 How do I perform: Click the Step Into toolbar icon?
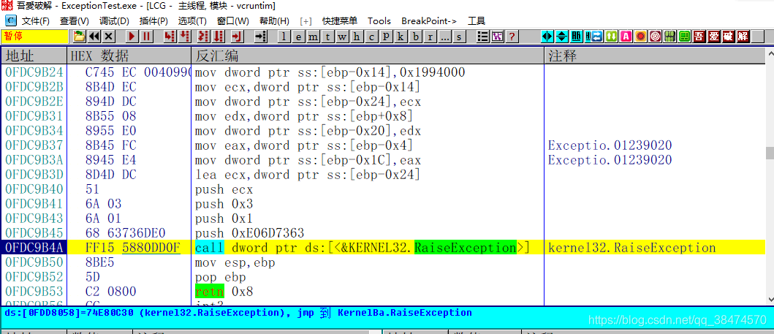click(x=170, y=36)
